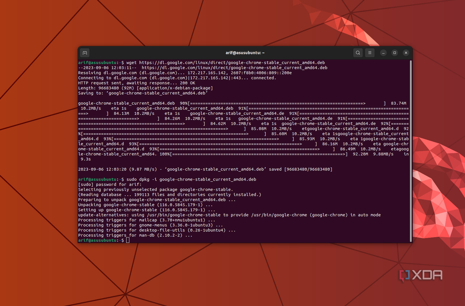Click 'Processing triggers for mailcap' line
The height and width of the screenshot is (306, 465).
147,220
